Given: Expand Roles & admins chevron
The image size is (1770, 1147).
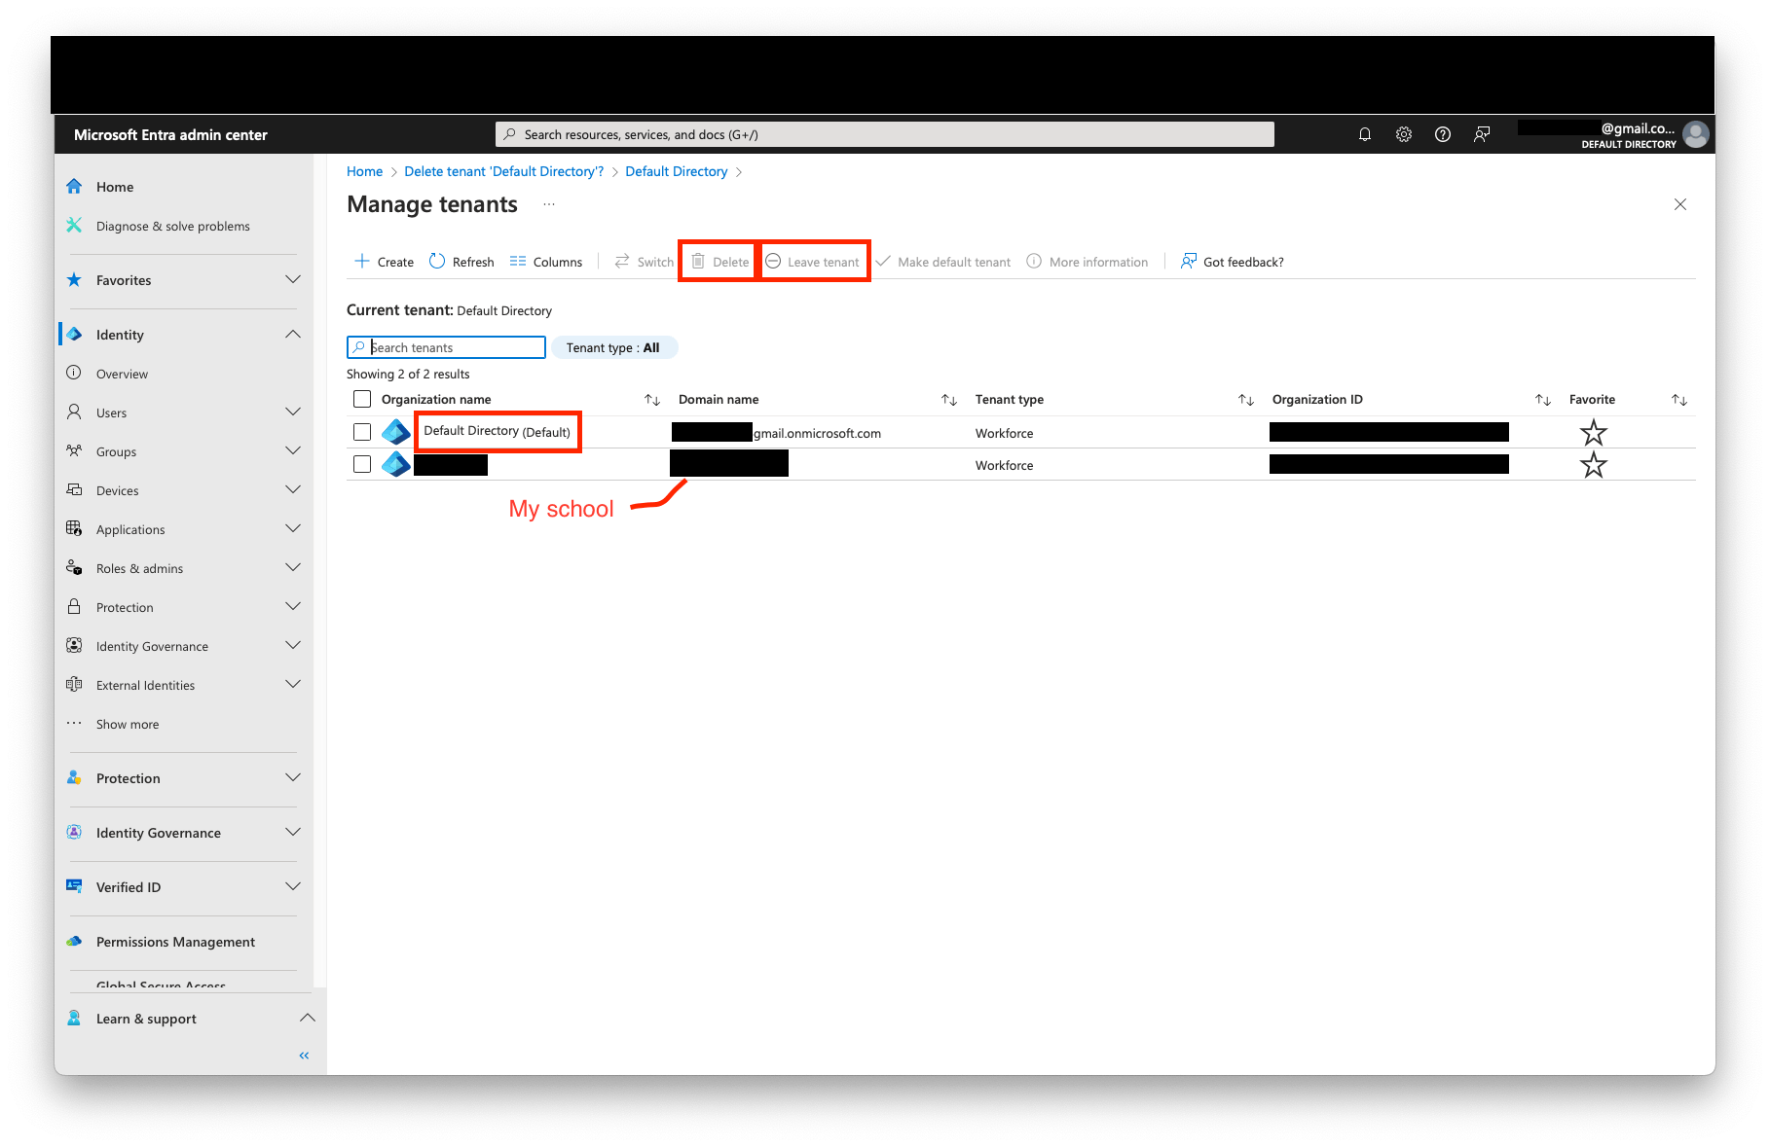Looking at the screenshot, I should point(293,567).
